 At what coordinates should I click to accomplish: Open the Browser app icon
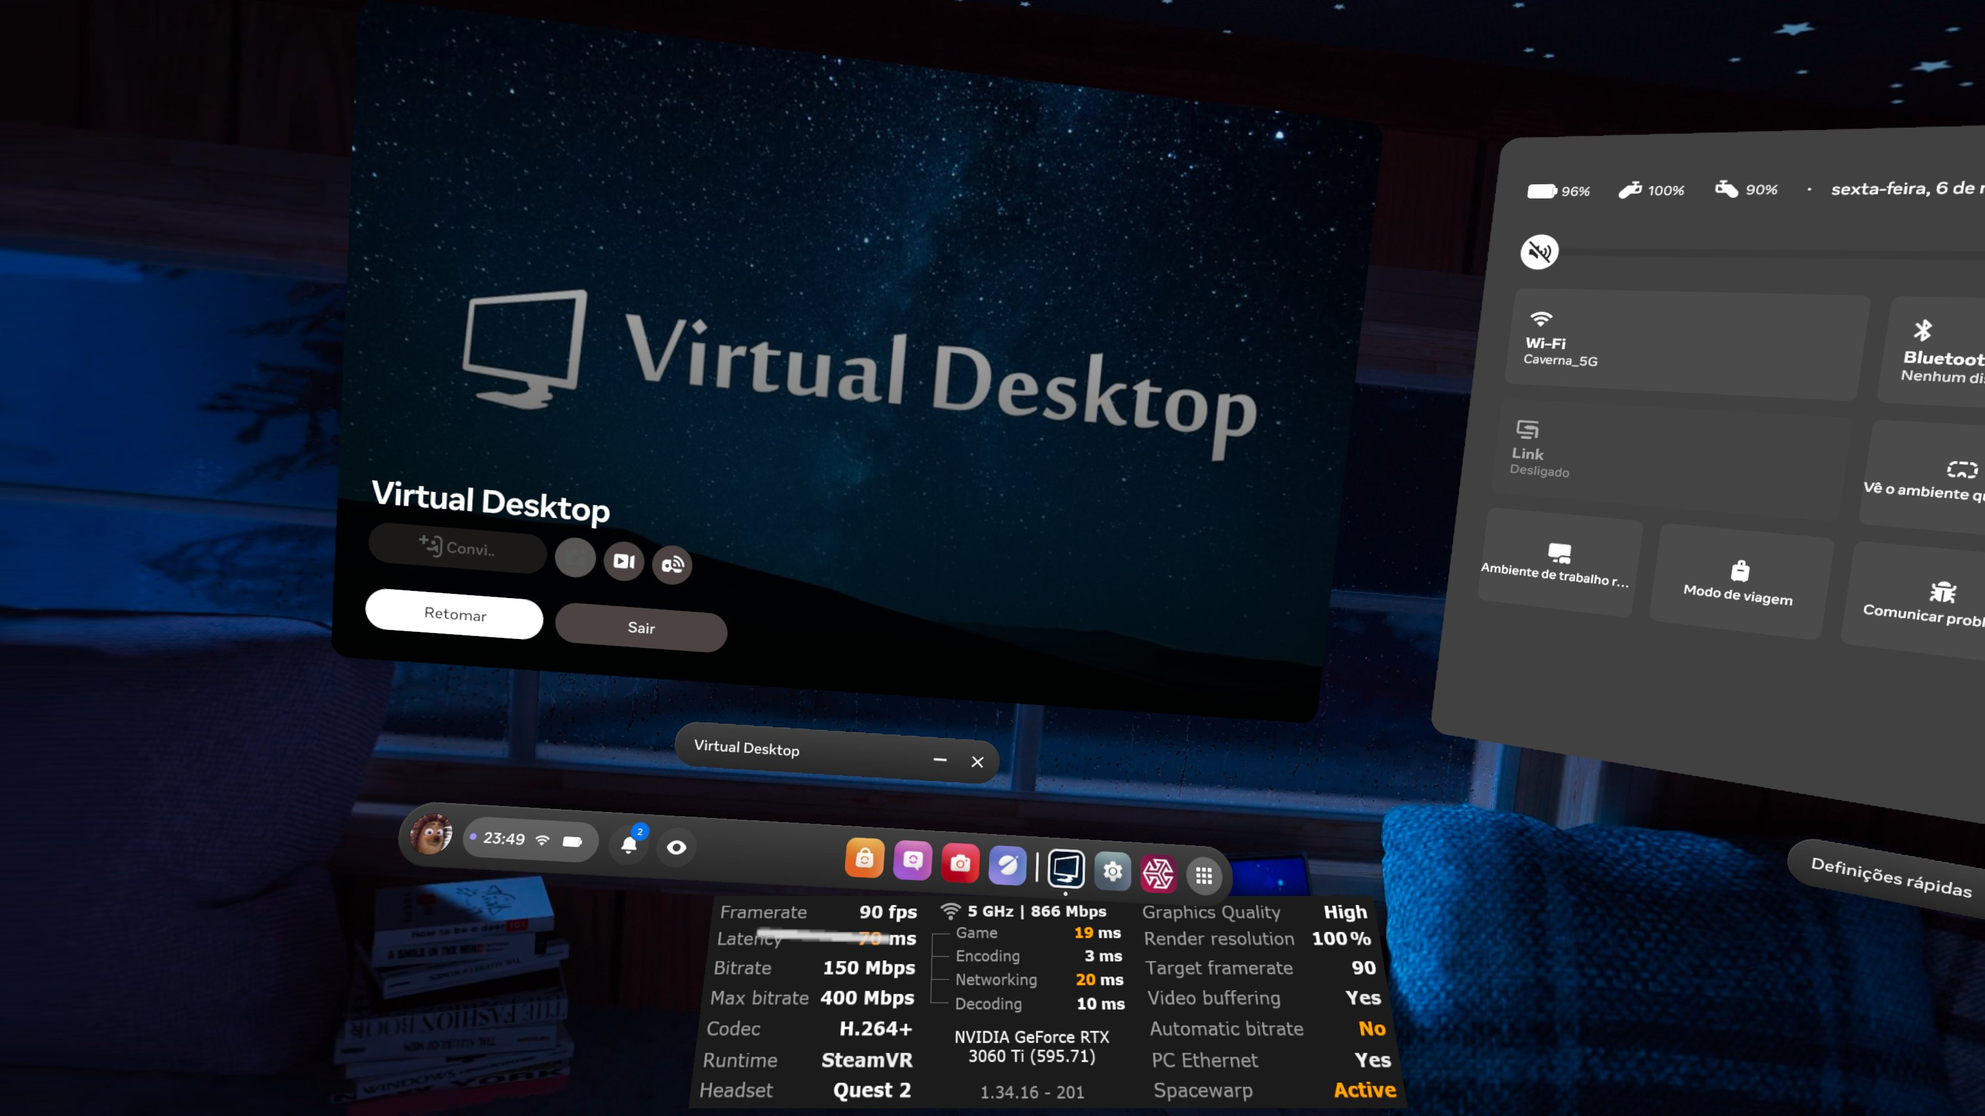tap(1008, 866)
